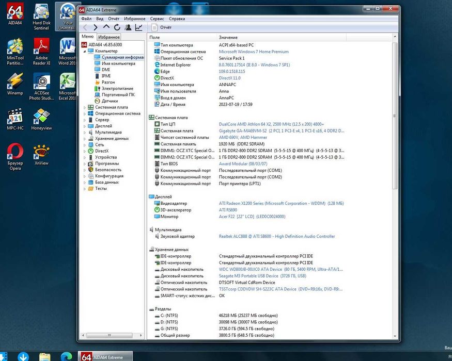Image resolution: width=452 pixels, height=361 pixels.
Task: Click the Поле column header
Action: click(x=182, y=38)
